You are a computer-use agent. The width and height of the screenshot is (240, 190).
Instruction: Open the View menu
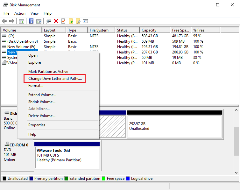pos(34,13)
